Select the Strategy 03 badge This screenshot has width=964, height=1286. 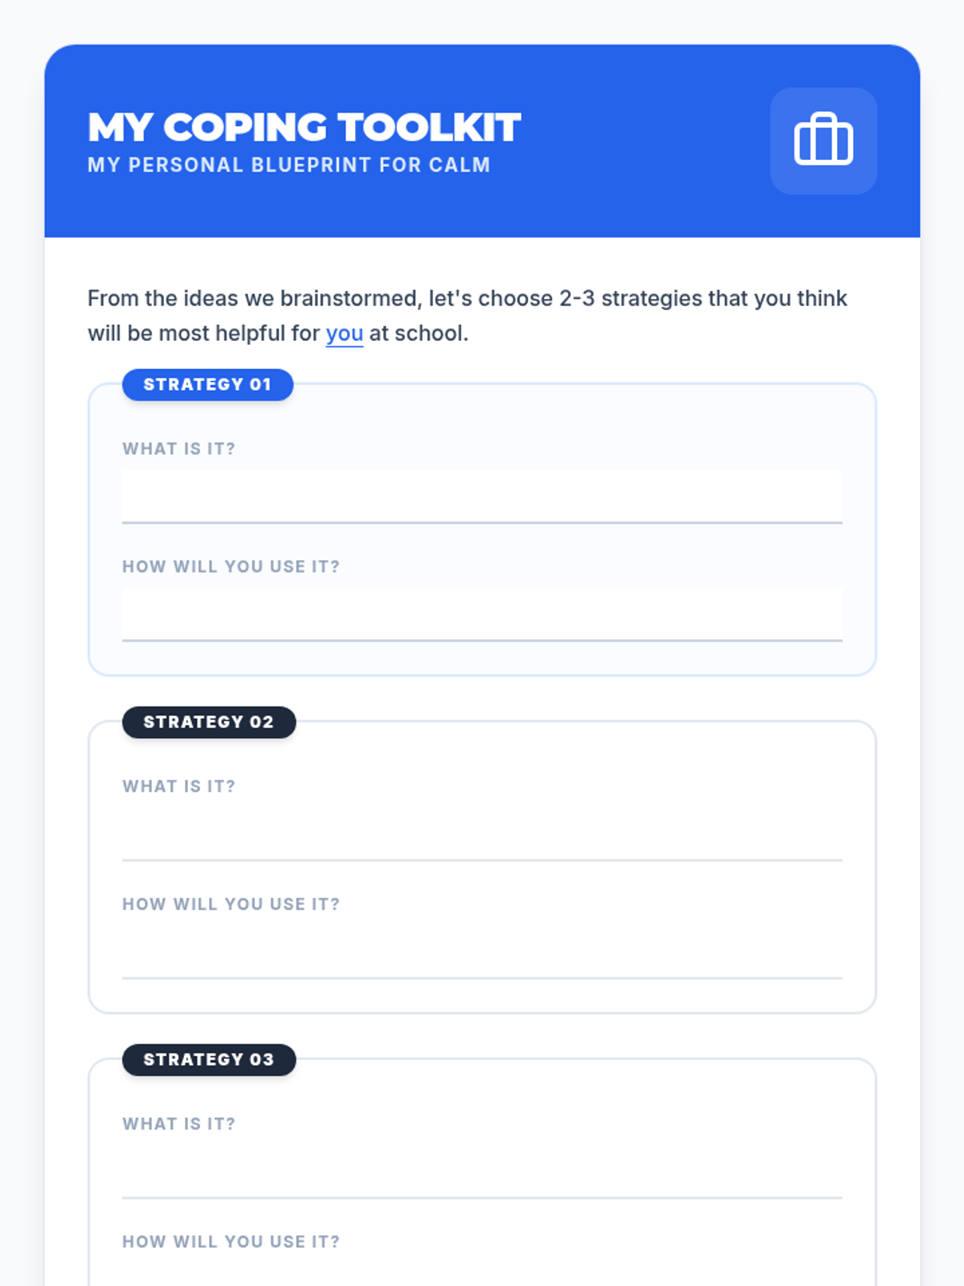(x=209, y=1060)
